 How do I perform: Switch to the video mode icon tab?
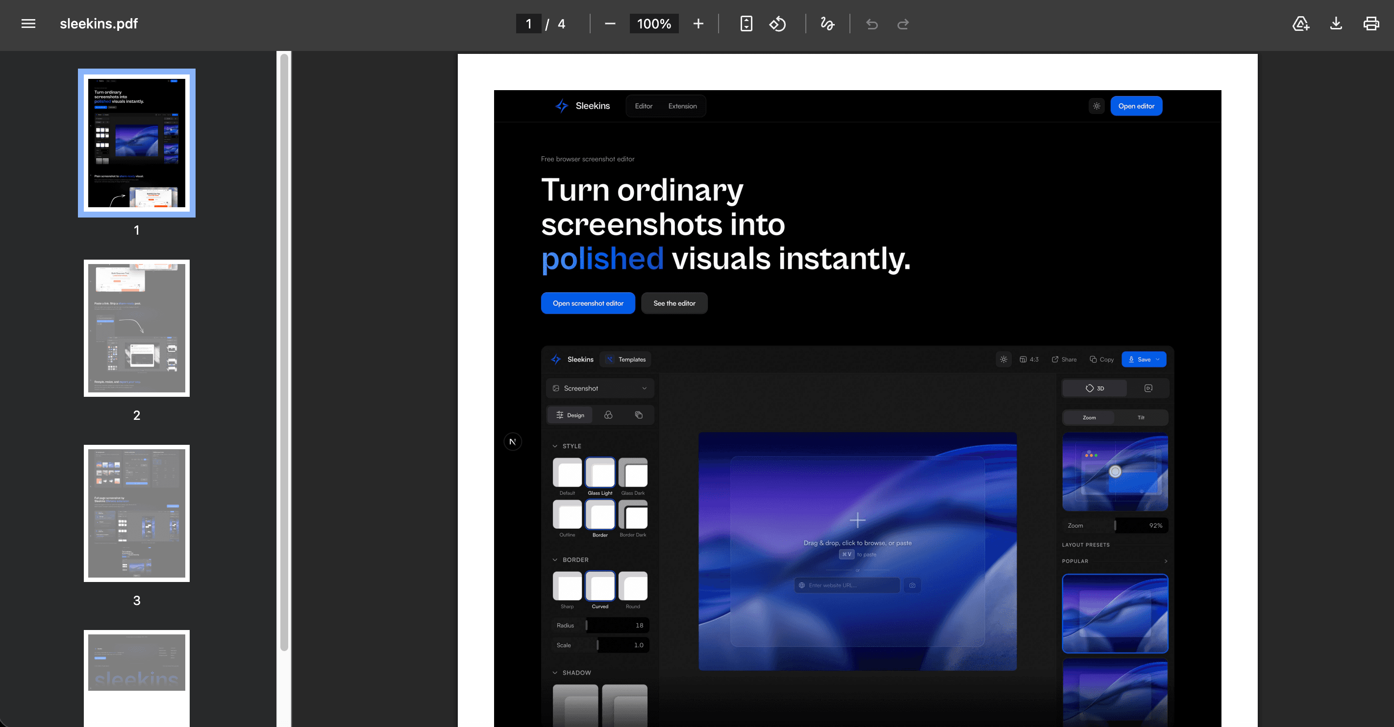[1148, 388]
